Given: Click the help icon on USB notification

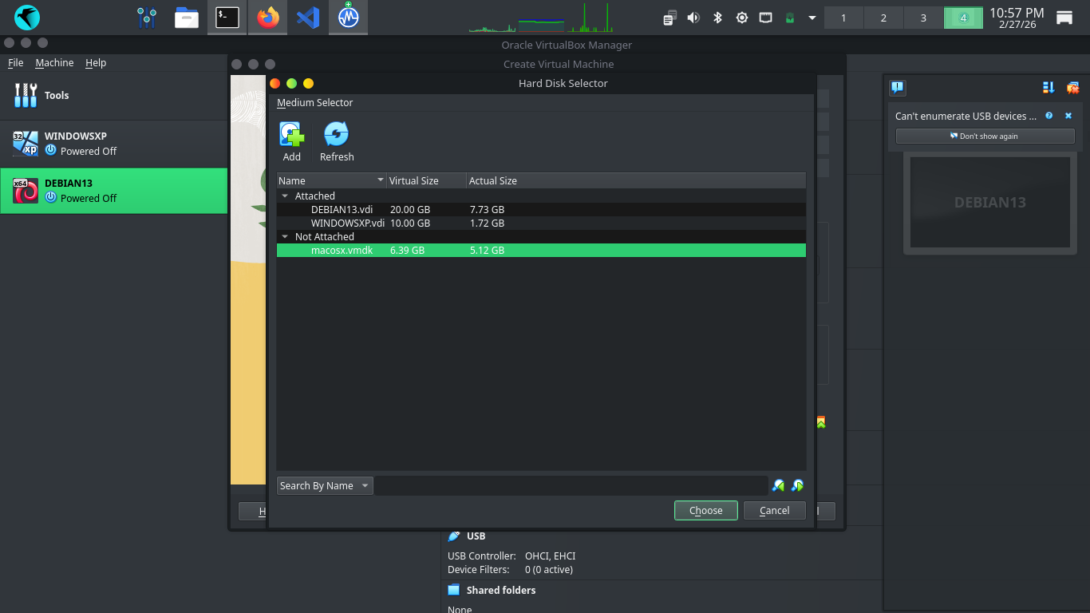Looking at the screenshot, I should coord(1049,116).
